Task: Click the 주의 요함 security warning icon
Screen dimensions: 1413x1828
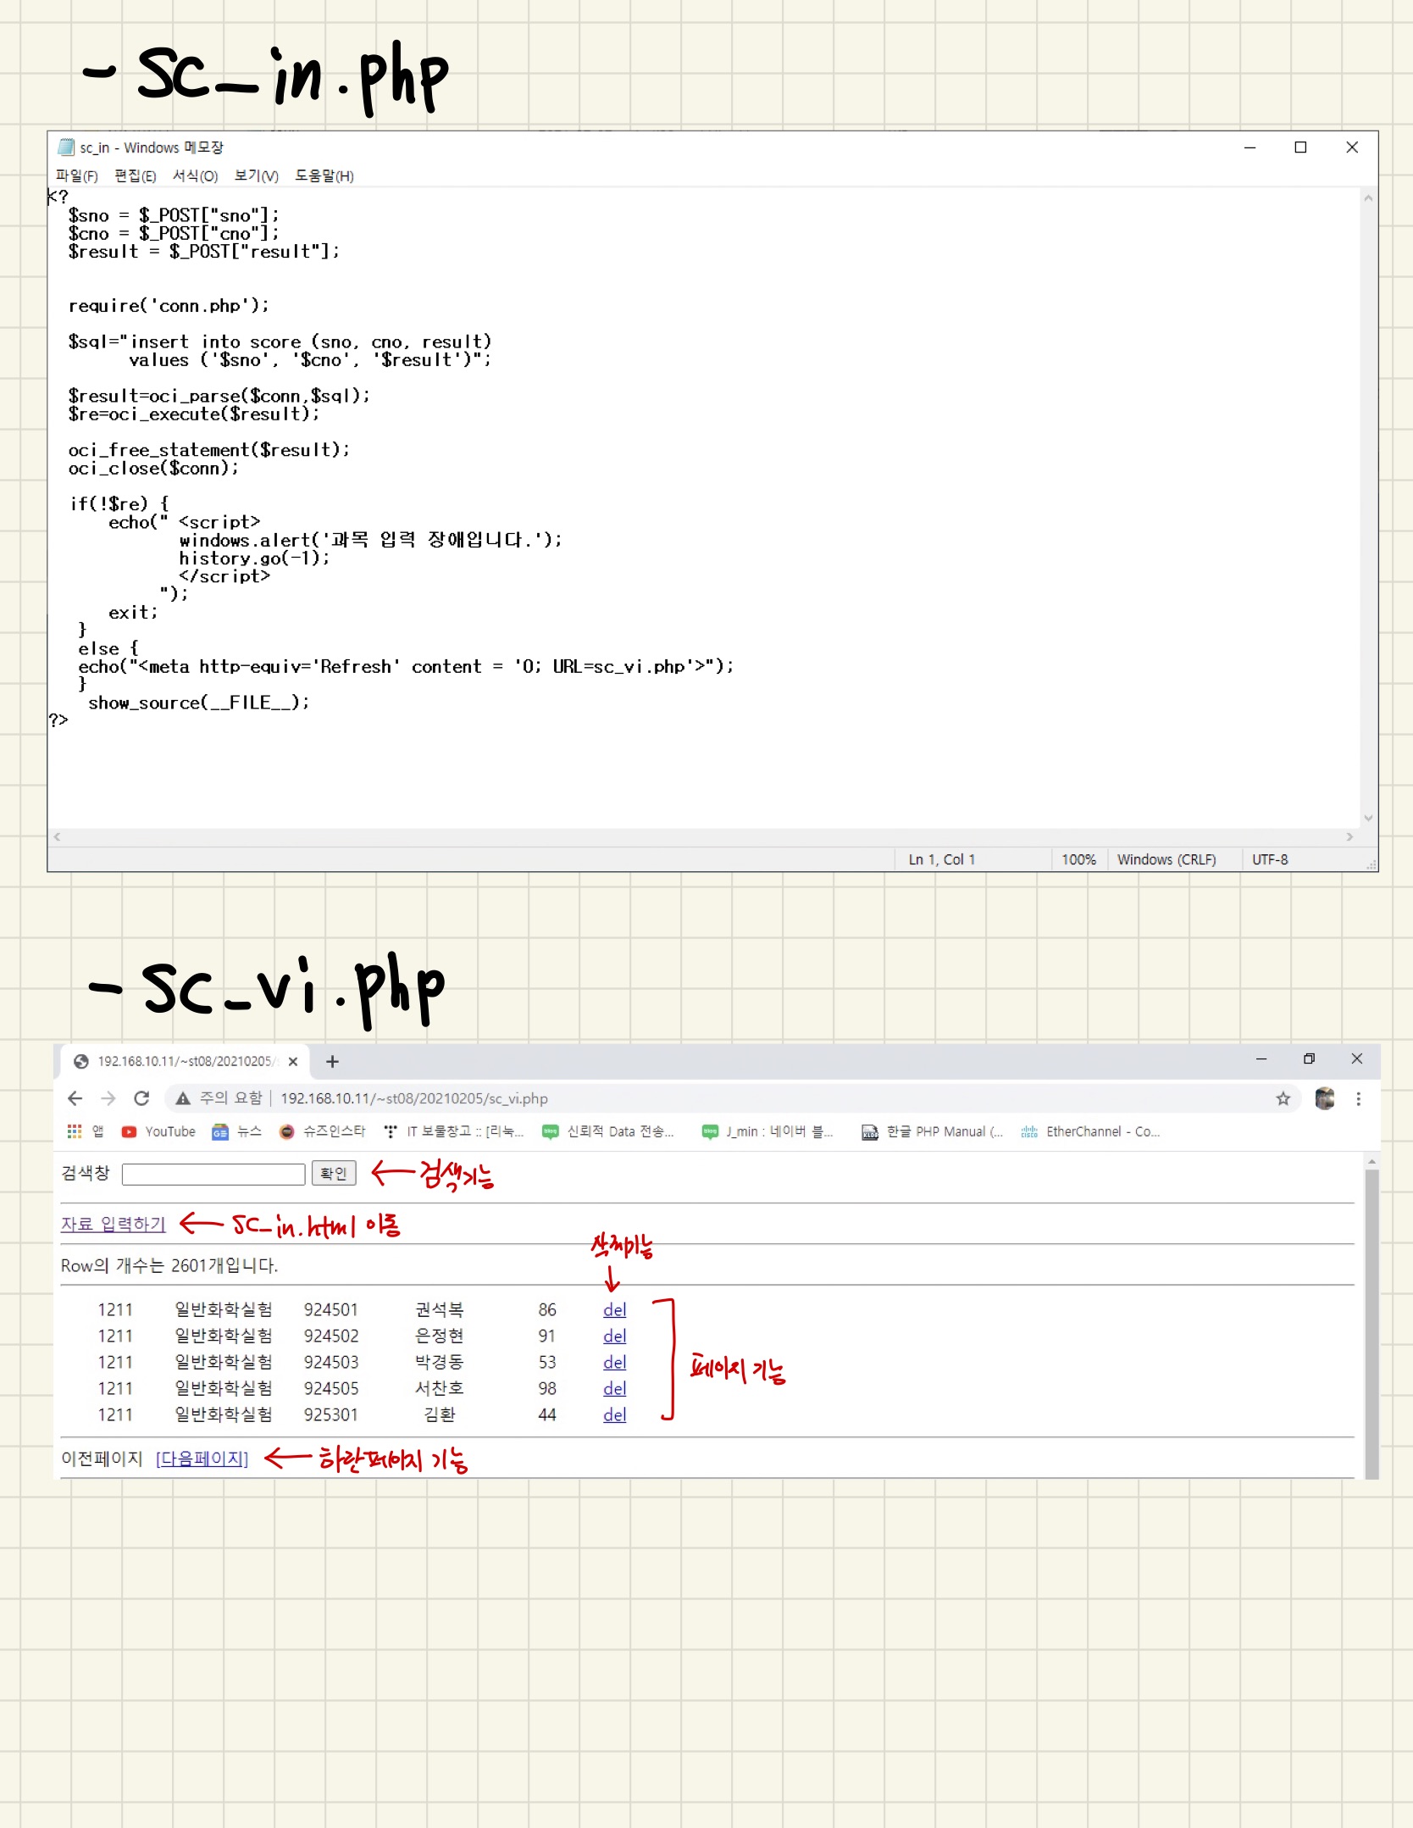Action: click(183, 1098)
